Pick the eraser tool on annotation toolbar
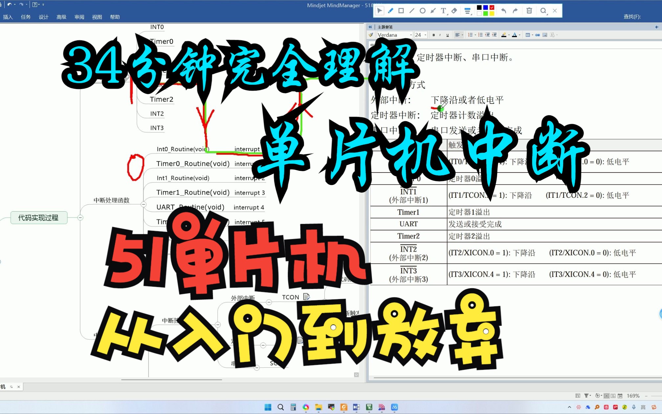This screenshot has width=662, height=414. 454,11
